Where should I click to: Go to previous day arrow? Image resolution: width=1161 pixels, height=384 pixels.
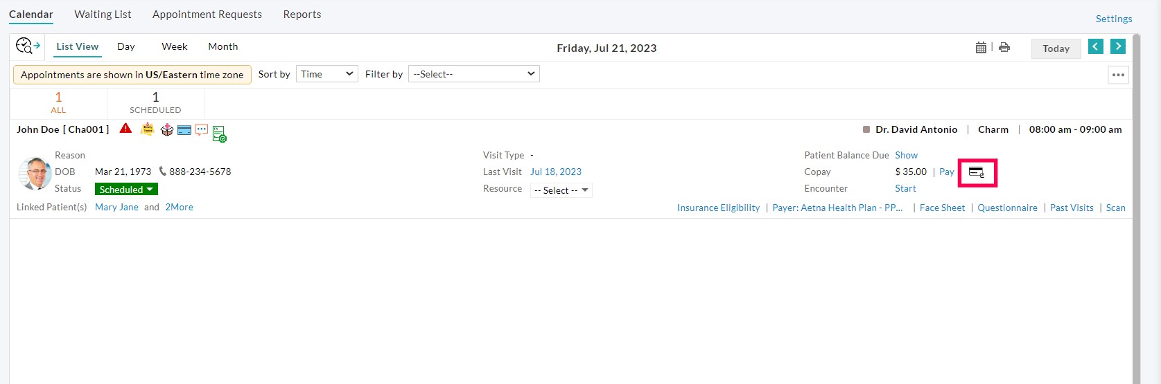tap(1096, 46)
